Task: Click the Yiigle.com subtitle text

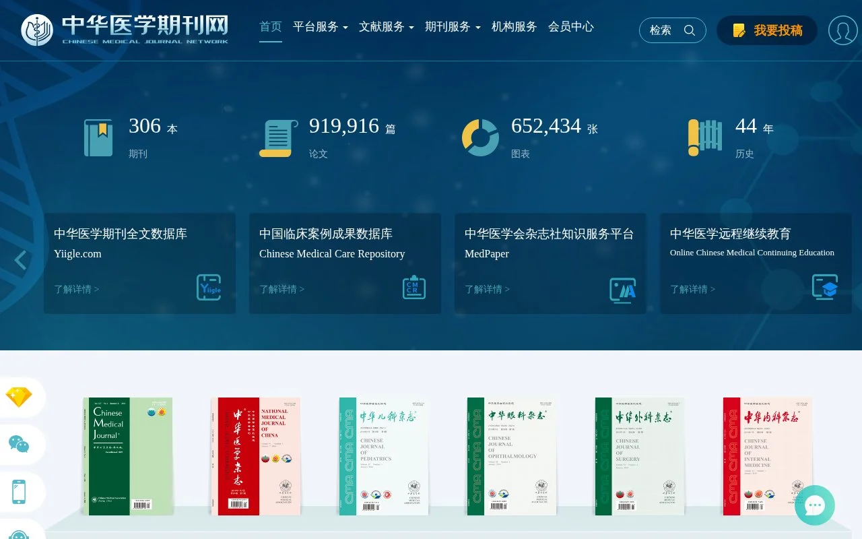Action: (x=77, y=254)
